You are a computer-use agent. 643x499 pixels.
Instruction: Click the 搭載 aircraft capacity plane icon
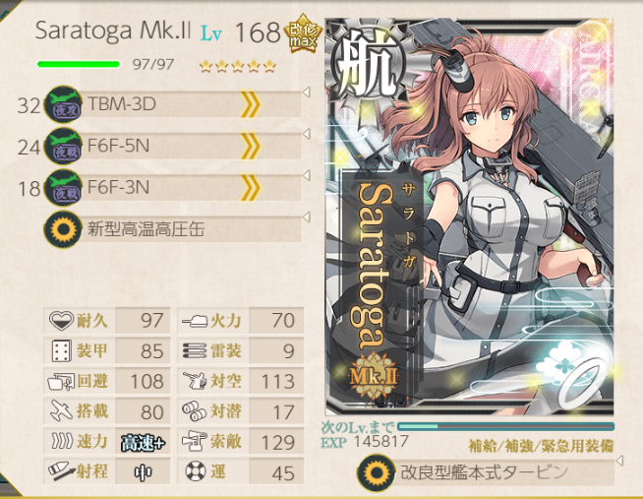coord(62,410)
